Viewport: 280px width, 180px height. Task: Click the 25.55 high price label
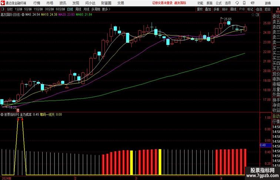228,19
